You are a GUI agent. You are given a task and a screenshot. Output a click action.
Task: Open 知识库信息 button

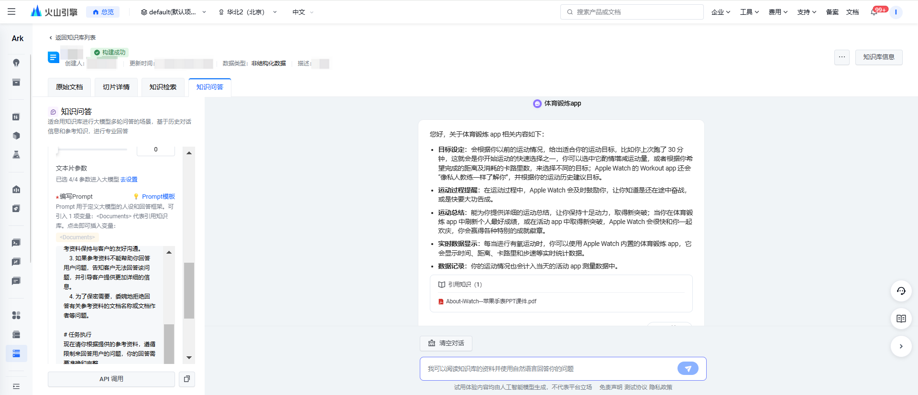coord(879,57)
